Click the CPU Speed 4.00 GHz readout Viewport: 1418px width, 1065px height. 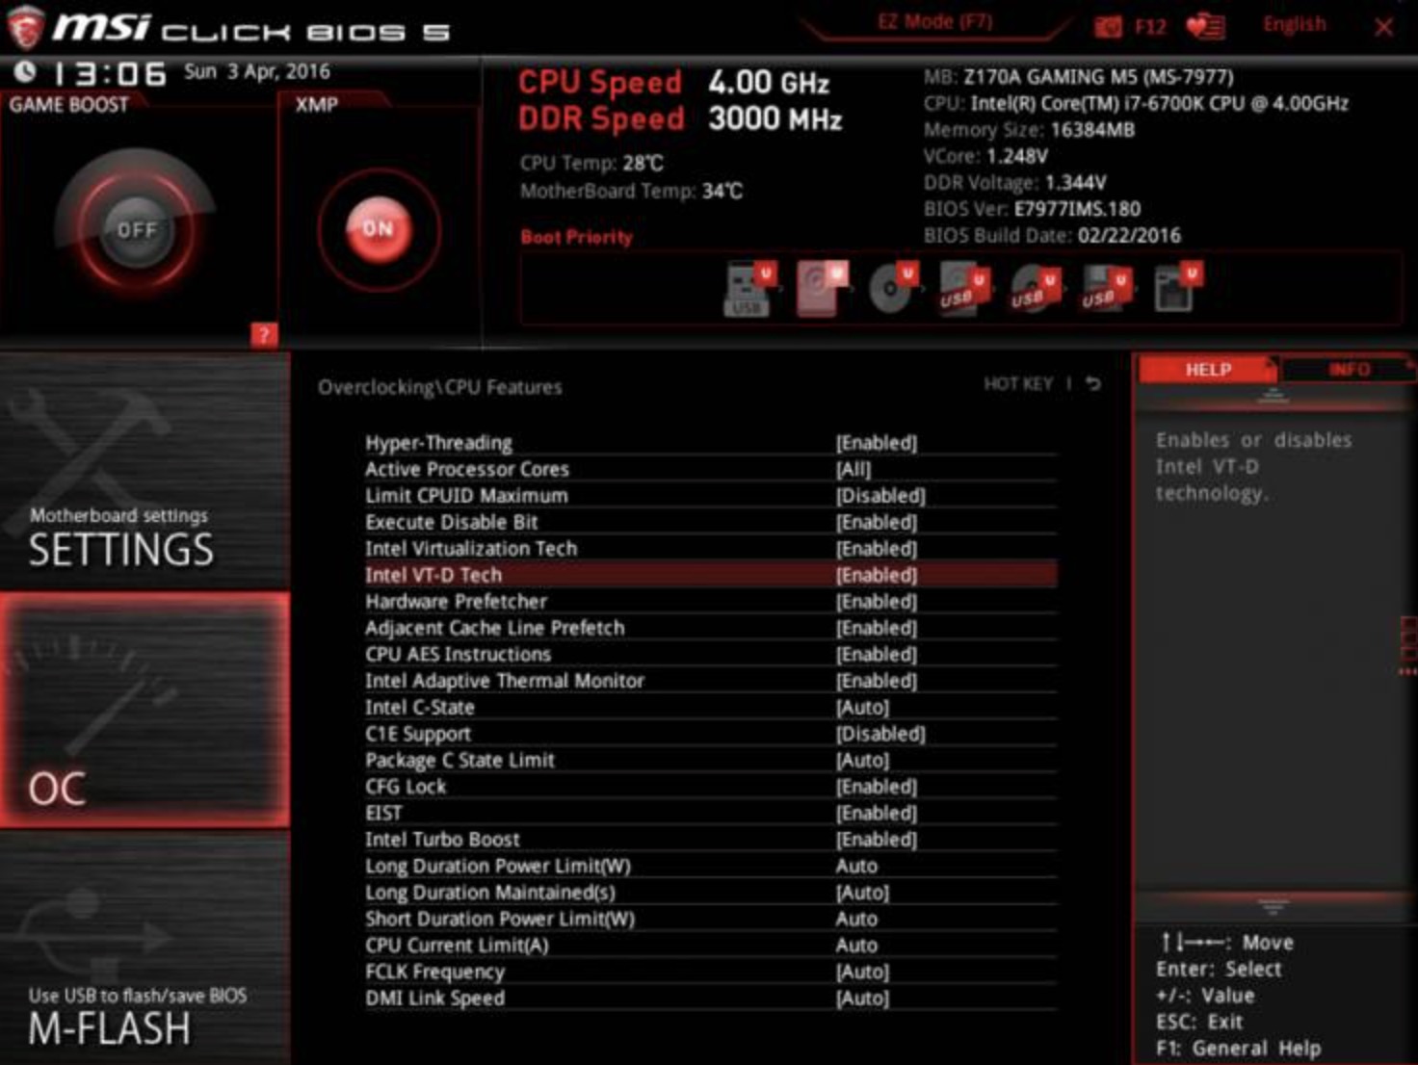coord(673,83)
